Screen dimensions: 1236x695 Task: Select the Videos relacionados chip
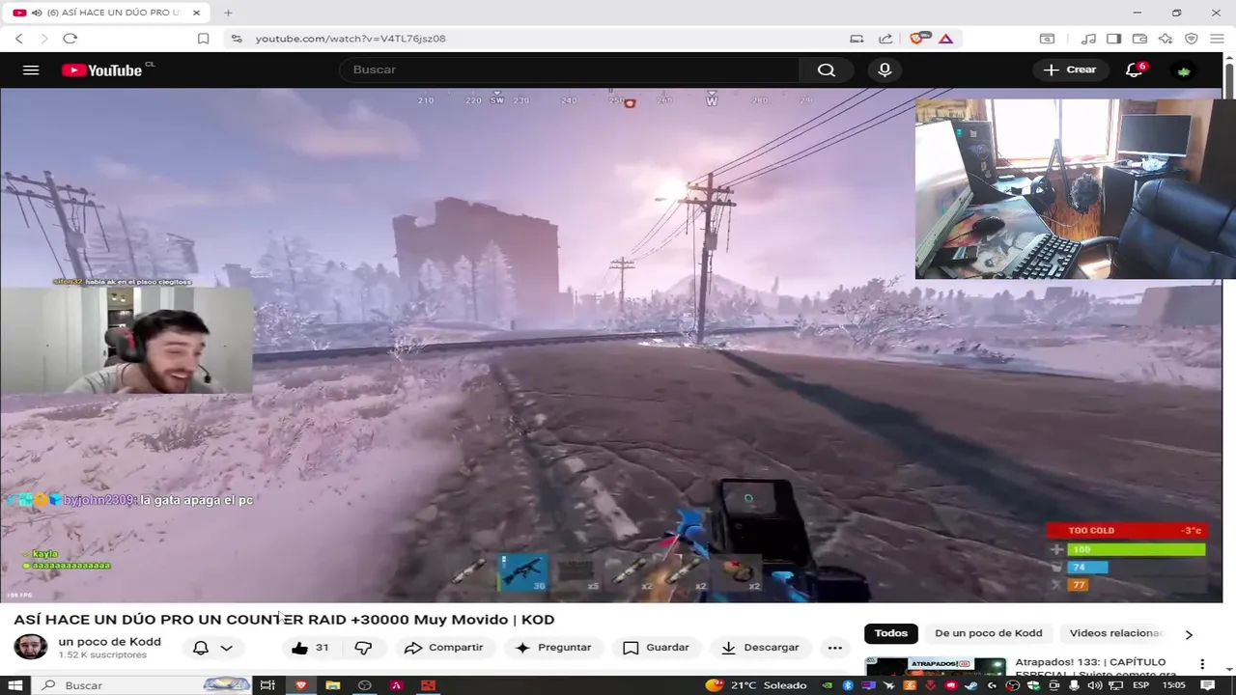click(x=1115, y=633)
